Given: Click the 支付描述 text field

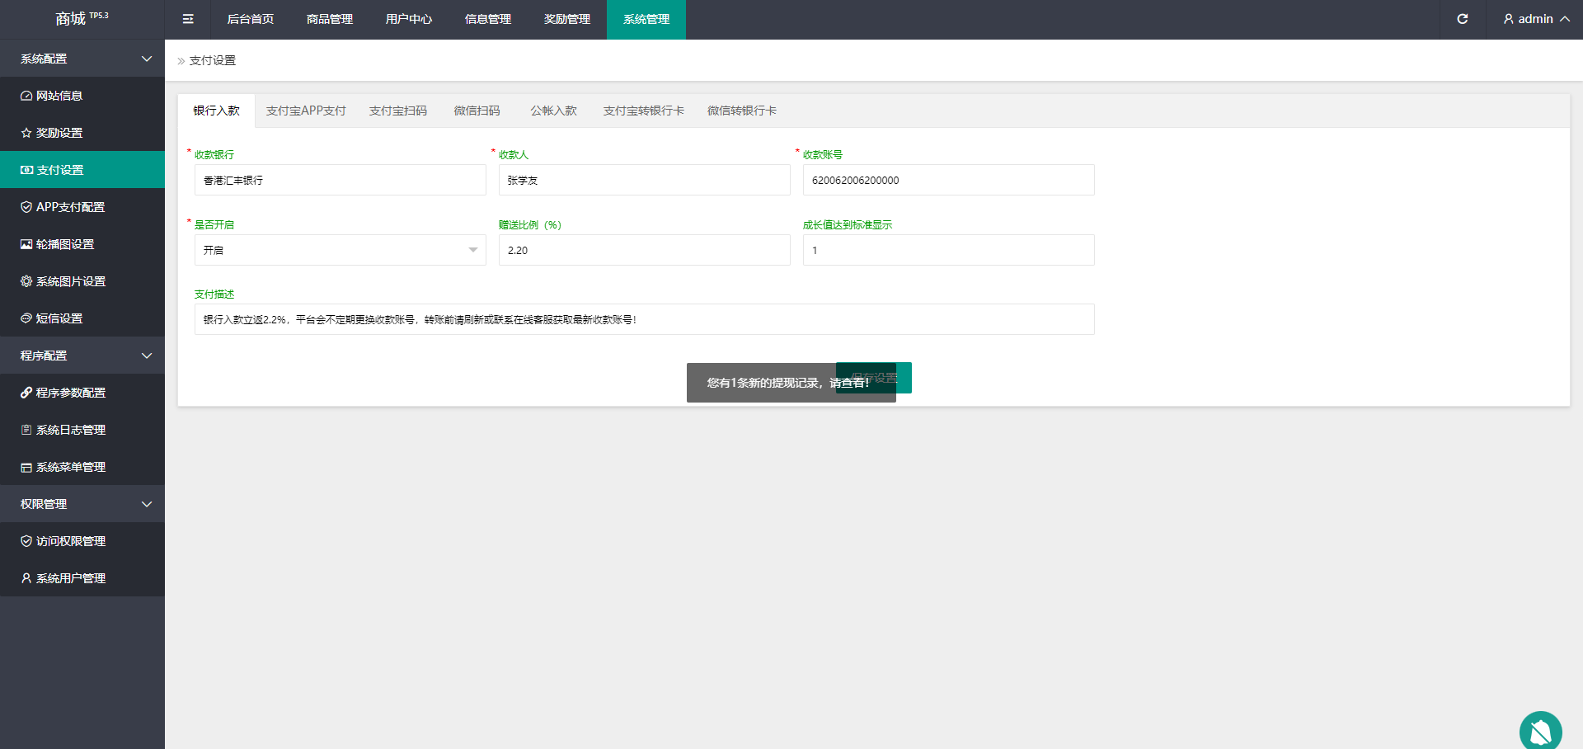Looking at the screenshot, I should 644,319.
